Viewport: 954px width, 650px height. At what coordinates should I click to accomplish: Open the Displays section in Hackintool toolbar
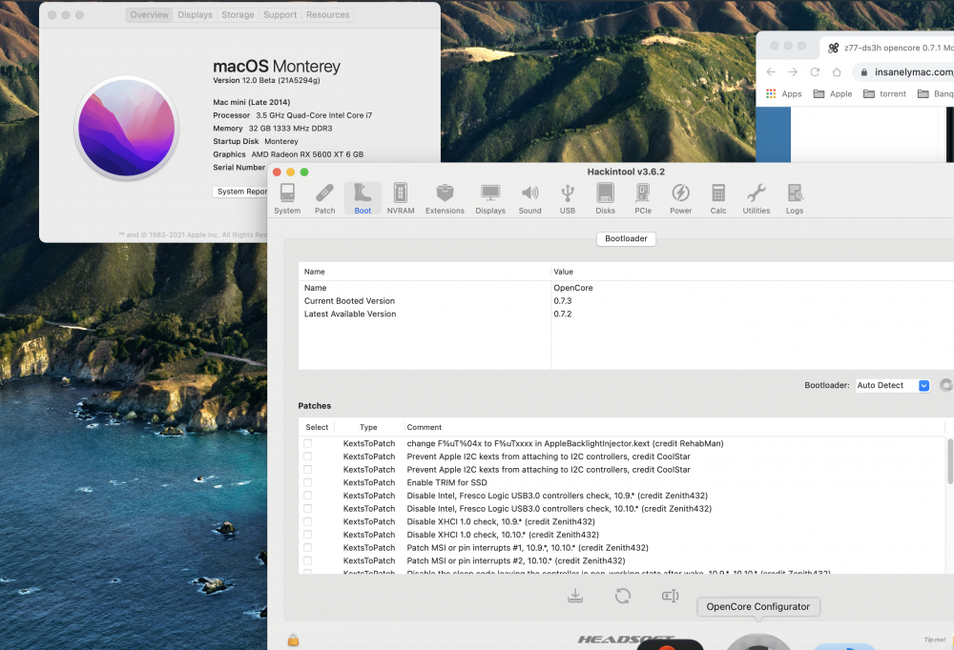pyautogui.click(x=490, y=199)
